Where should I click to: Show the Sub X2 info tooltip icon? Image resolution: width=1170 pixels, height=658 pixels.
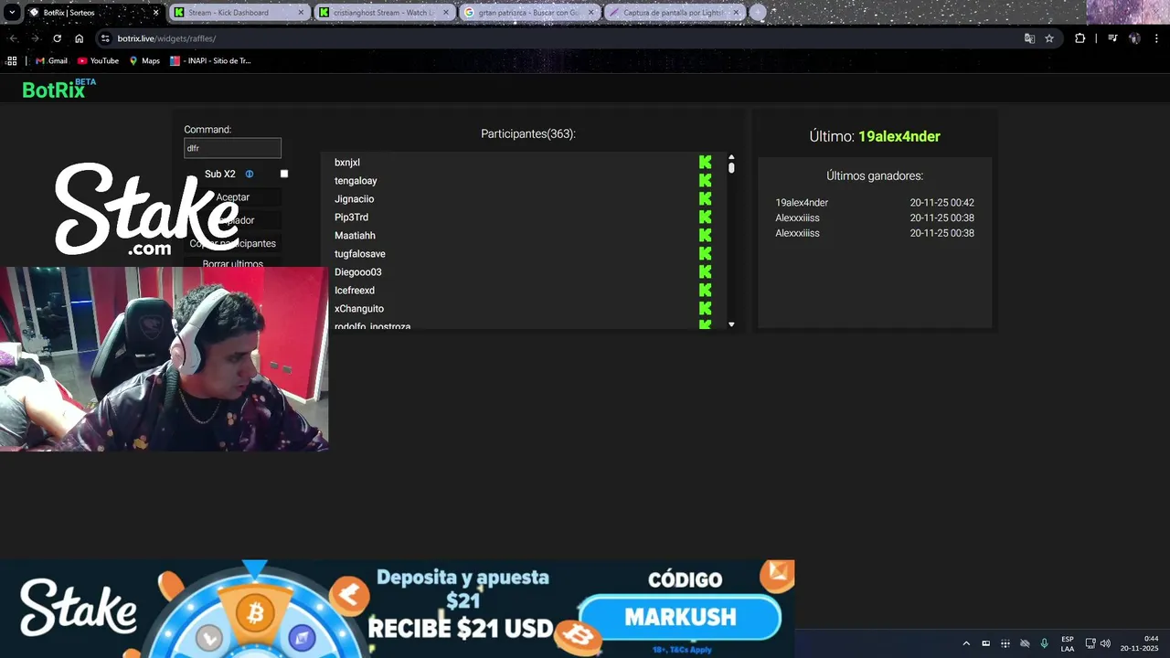coord(250,174)
